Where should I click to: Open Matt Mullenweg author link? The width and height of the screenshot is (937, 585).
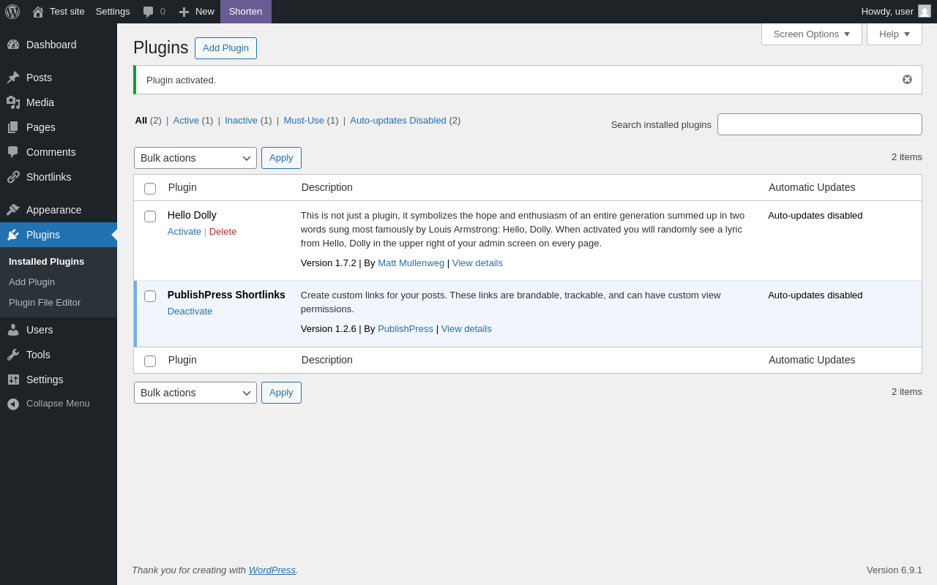click(411, 263)
